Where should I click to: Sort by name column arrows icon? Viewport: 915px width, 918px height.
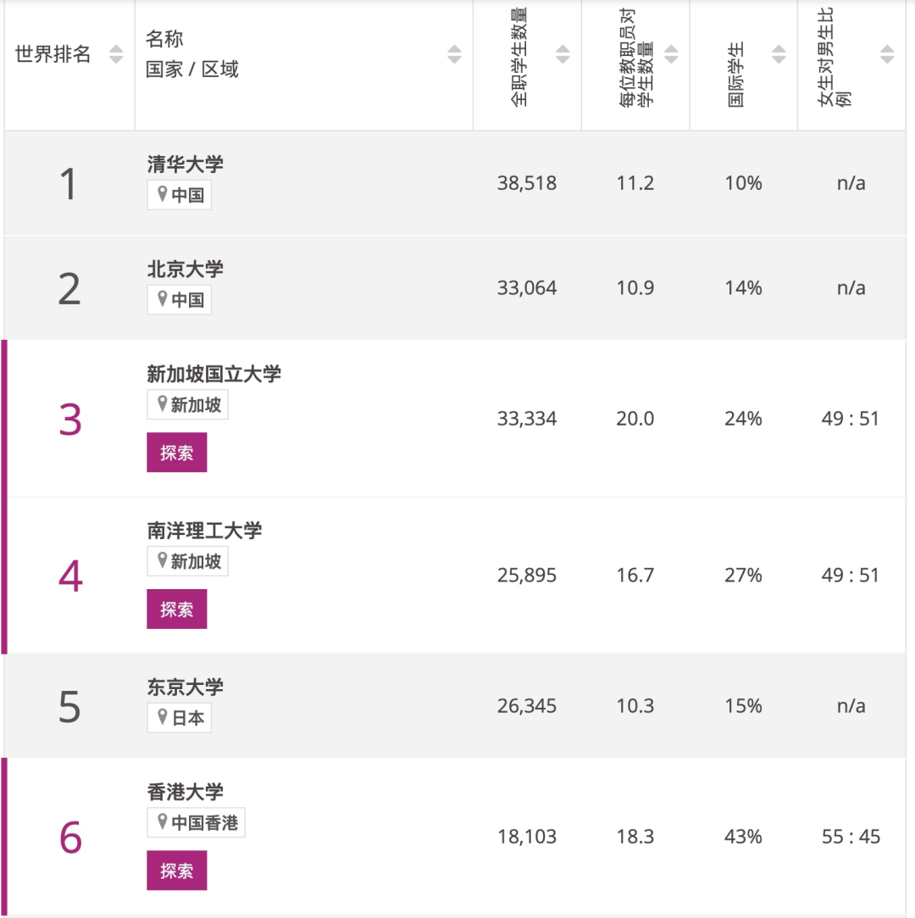454,54
